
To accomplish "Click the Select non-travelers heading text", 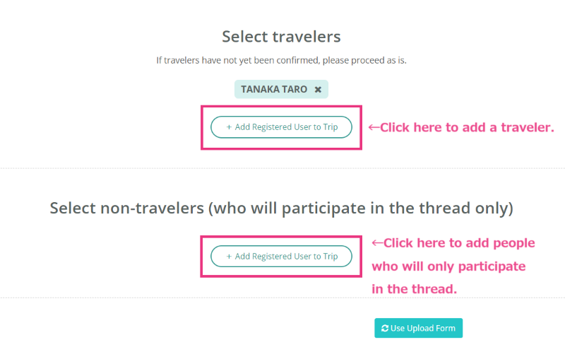I will 281,208.
